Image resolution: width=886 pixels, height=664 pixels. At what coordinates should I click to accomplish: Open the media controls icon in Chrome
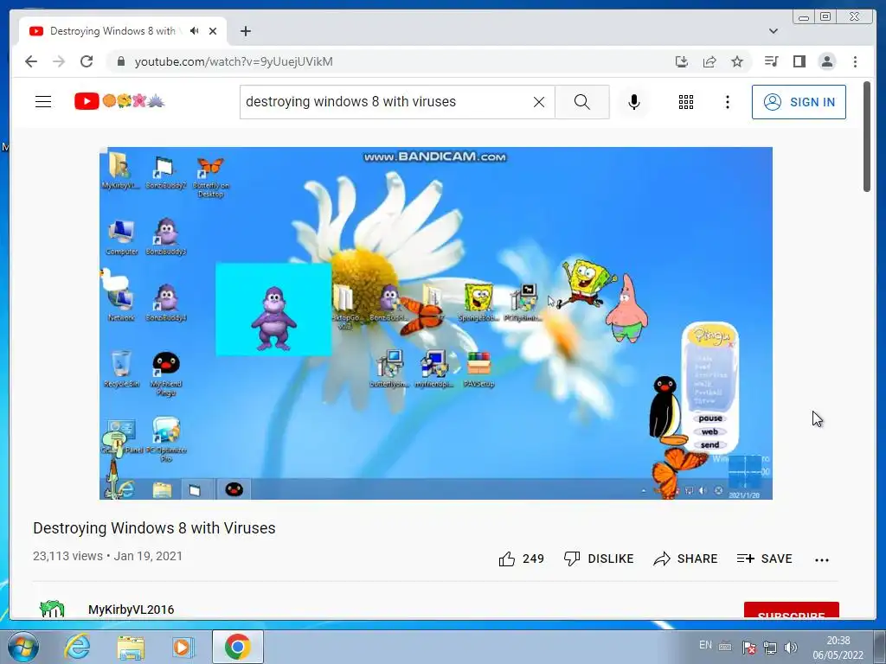tap(771, 61)
